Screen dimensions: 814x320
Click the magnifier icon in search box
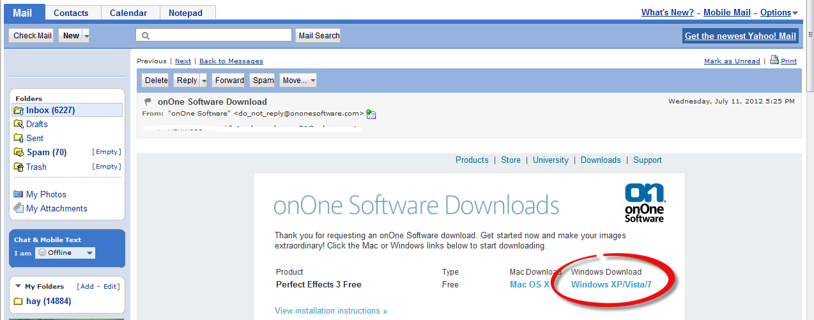[x=146, y=36]
